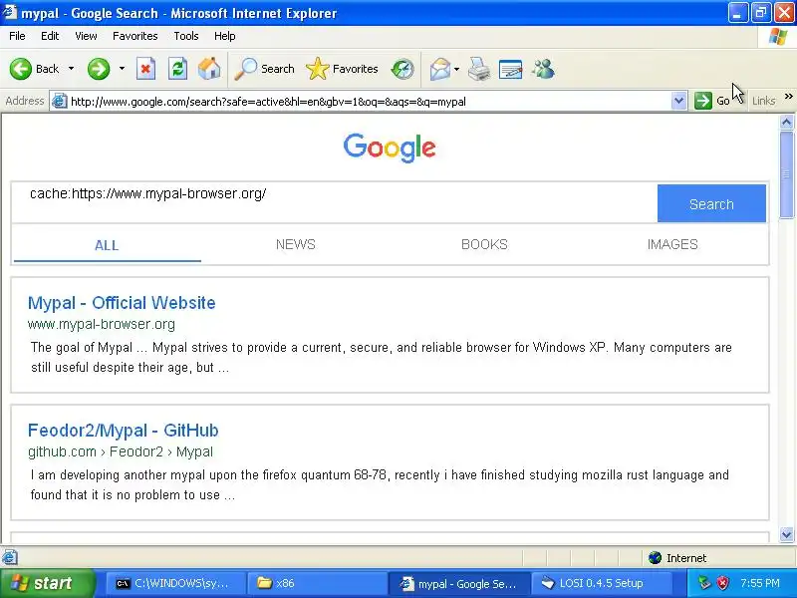Select the ALL results tab
This screenshot has width=797, height=598.
(107, 245)
